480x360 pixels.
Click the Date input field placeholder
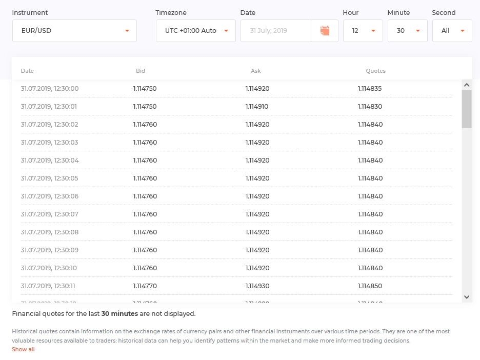pyautogui.click(x=275, y=31)
